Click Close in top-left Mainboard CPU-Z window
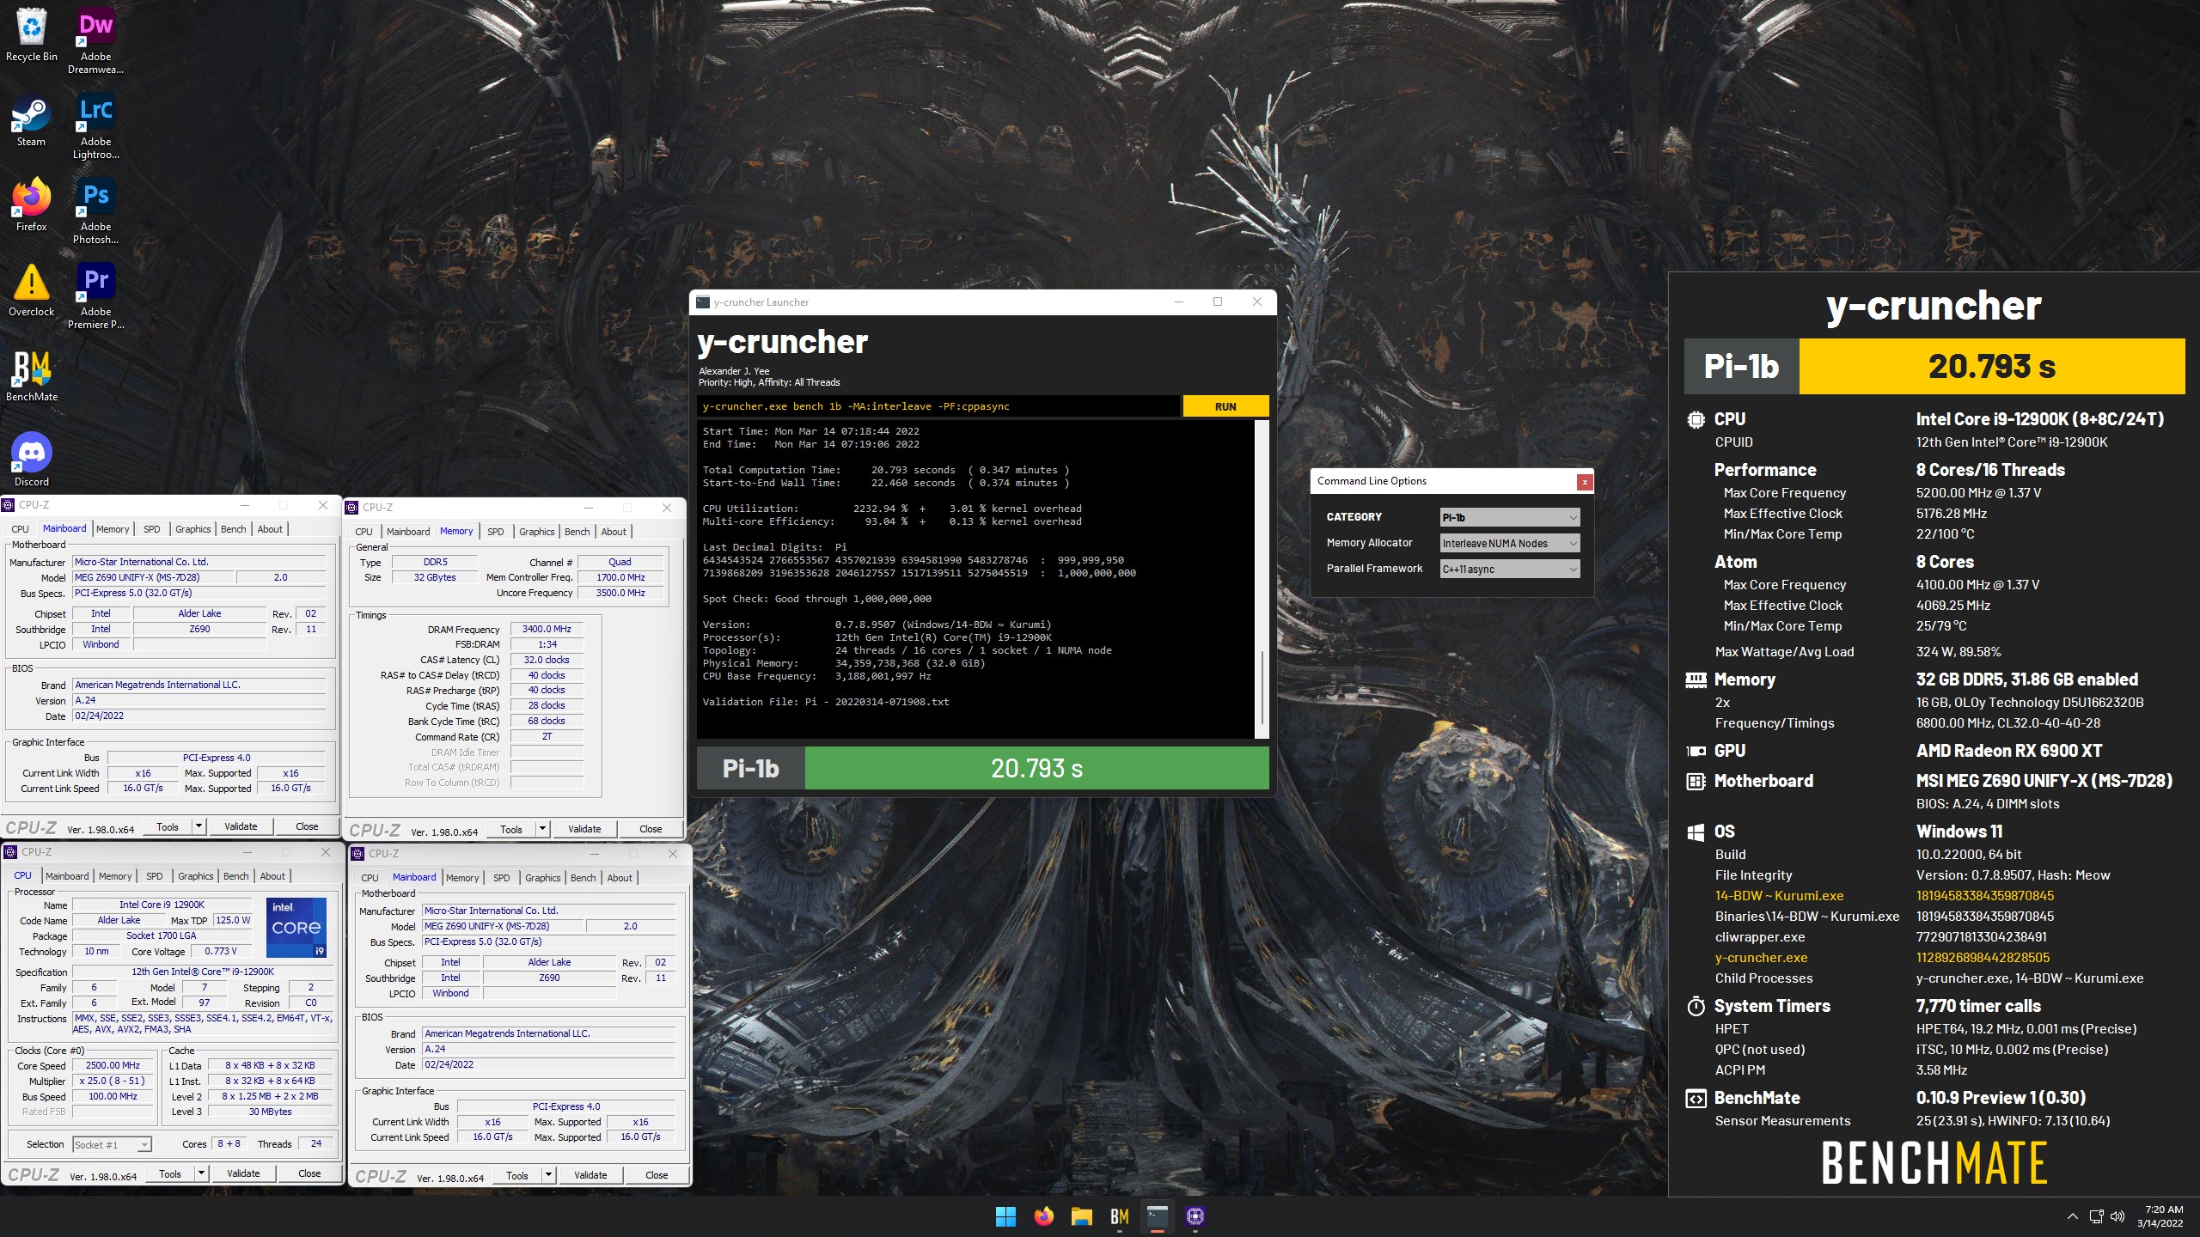This screenshot has height=1237, width=2200. coord(307,826)
